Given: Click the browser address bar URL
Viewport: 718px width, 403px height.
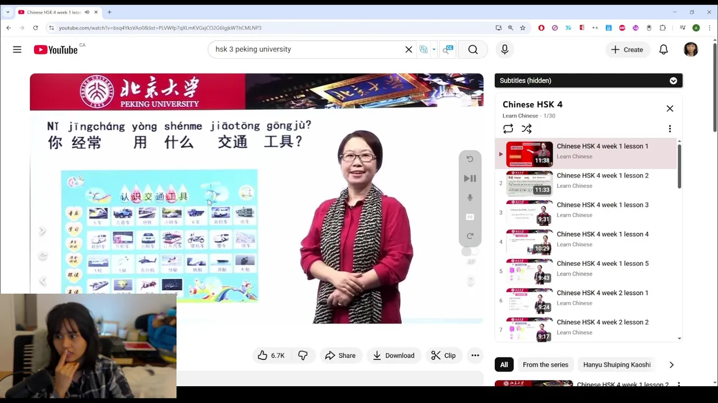Looking at the screenshot, I should pos(160,27).
